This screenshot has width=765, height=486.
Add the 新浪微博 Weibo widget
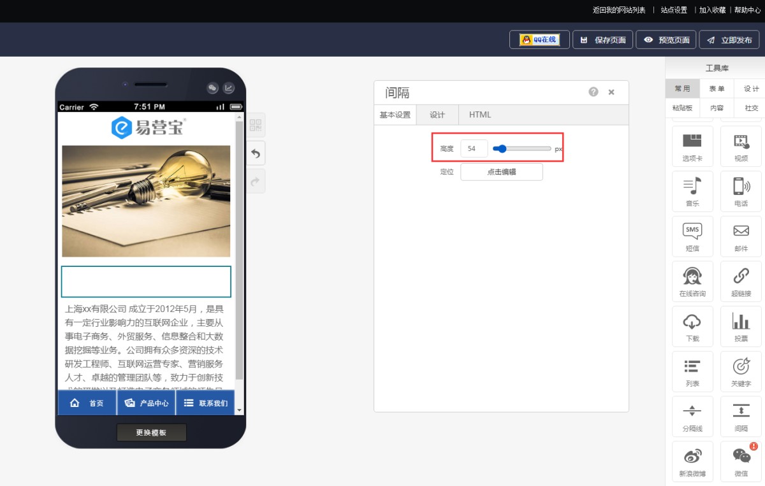click(692, 462)
